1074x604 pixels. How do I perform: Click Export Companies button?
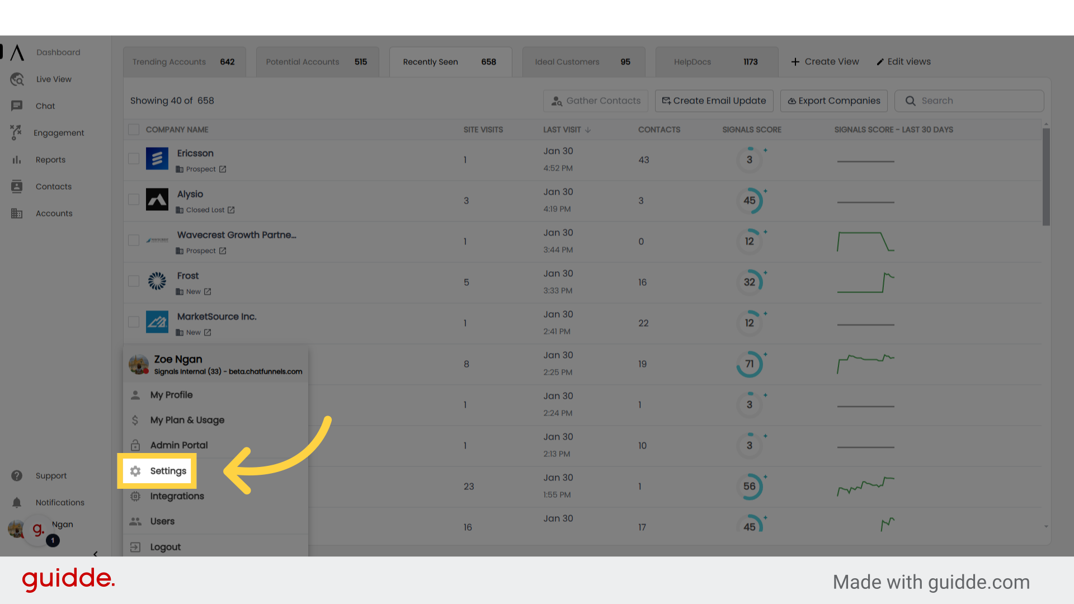(834, 101)
